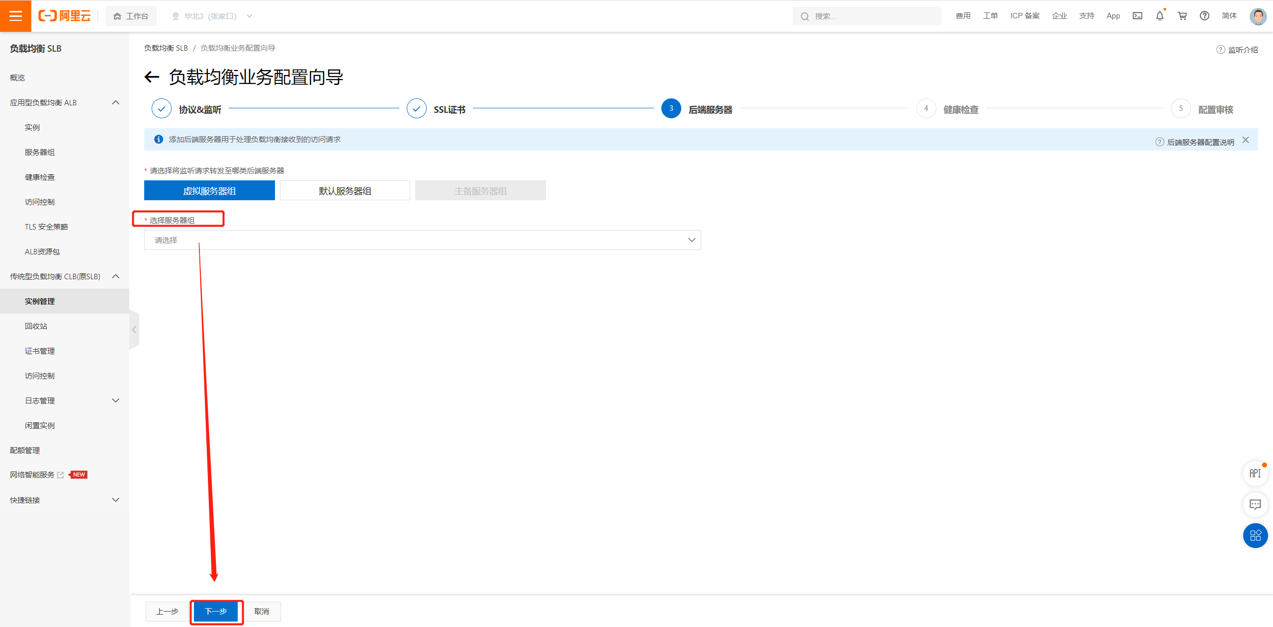Select 虚拟服务器组 server group type
1273x627 pixels.
(209, 191)
